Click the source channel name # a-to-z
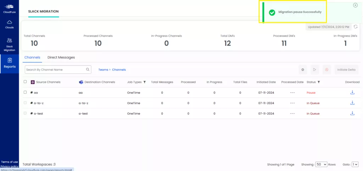 coord(37,103)
